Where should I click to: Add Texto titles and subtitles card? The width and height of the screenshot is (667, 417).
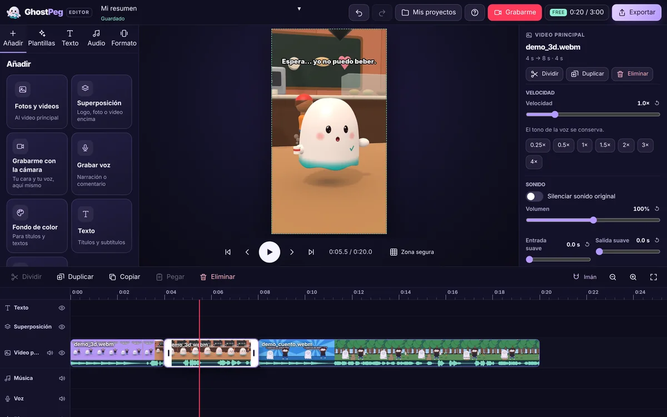point(102,226)
